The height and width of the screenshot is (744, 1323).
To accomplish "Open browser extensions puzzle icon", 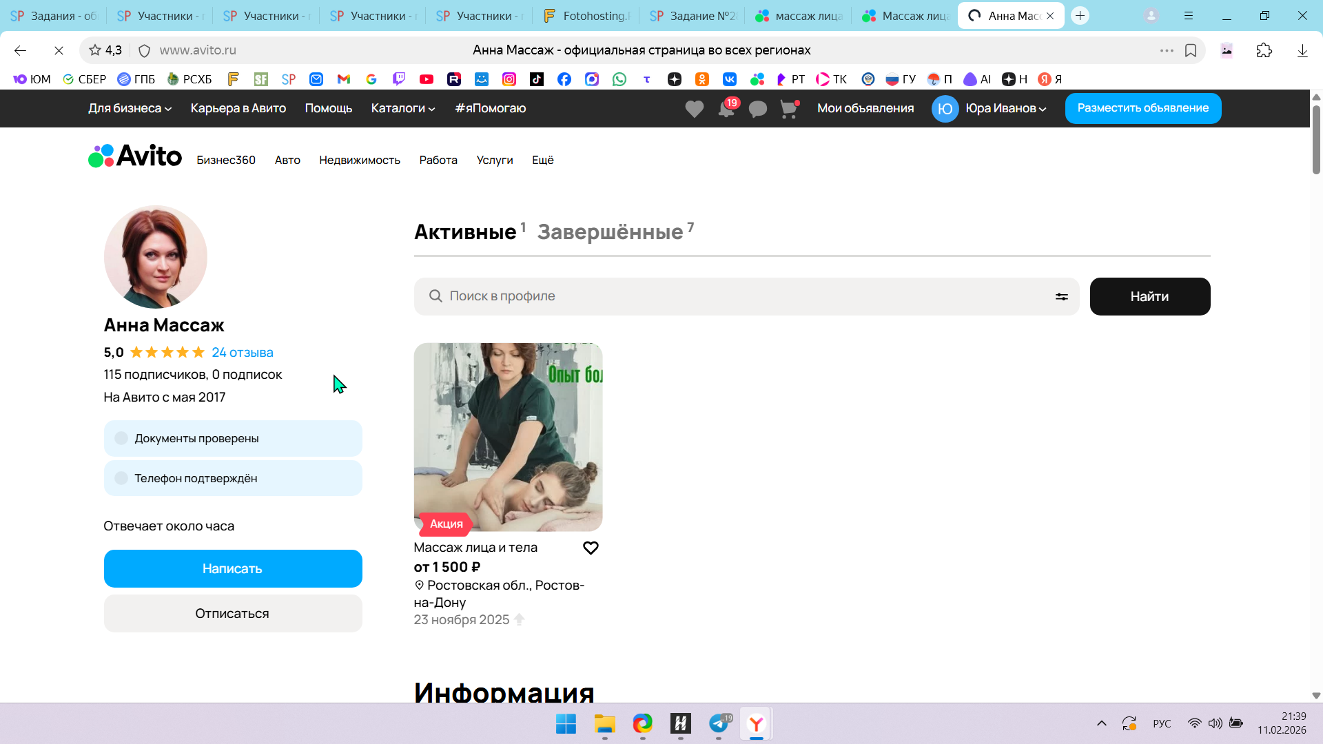I will click(1264, 50).
